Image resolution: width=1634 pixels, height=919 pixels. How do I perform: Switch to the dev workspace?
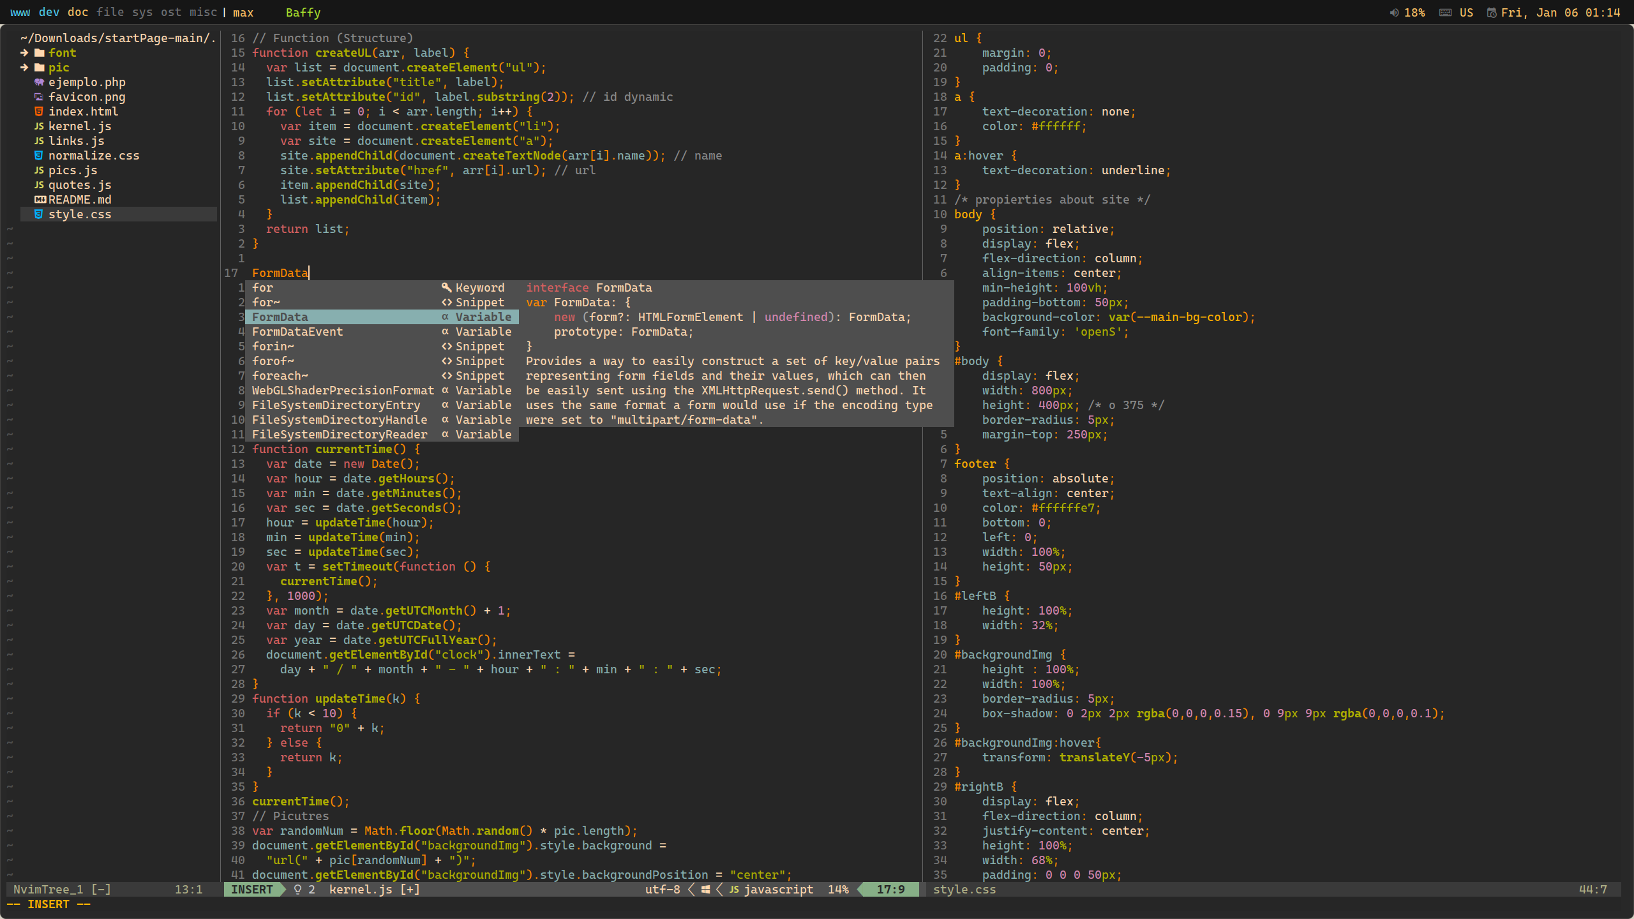coord(49,12)
